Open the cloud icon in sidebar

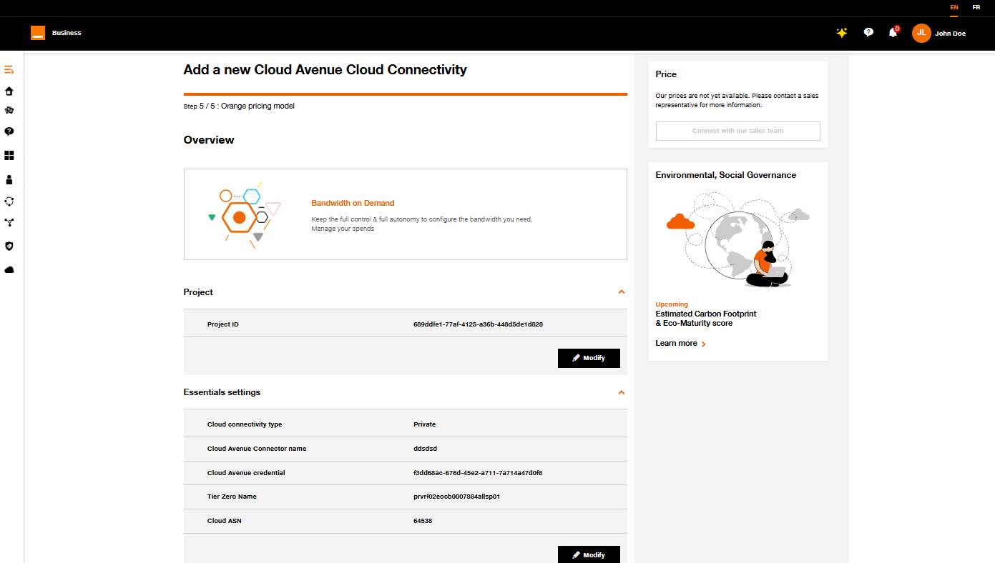[x=9, y=270]
